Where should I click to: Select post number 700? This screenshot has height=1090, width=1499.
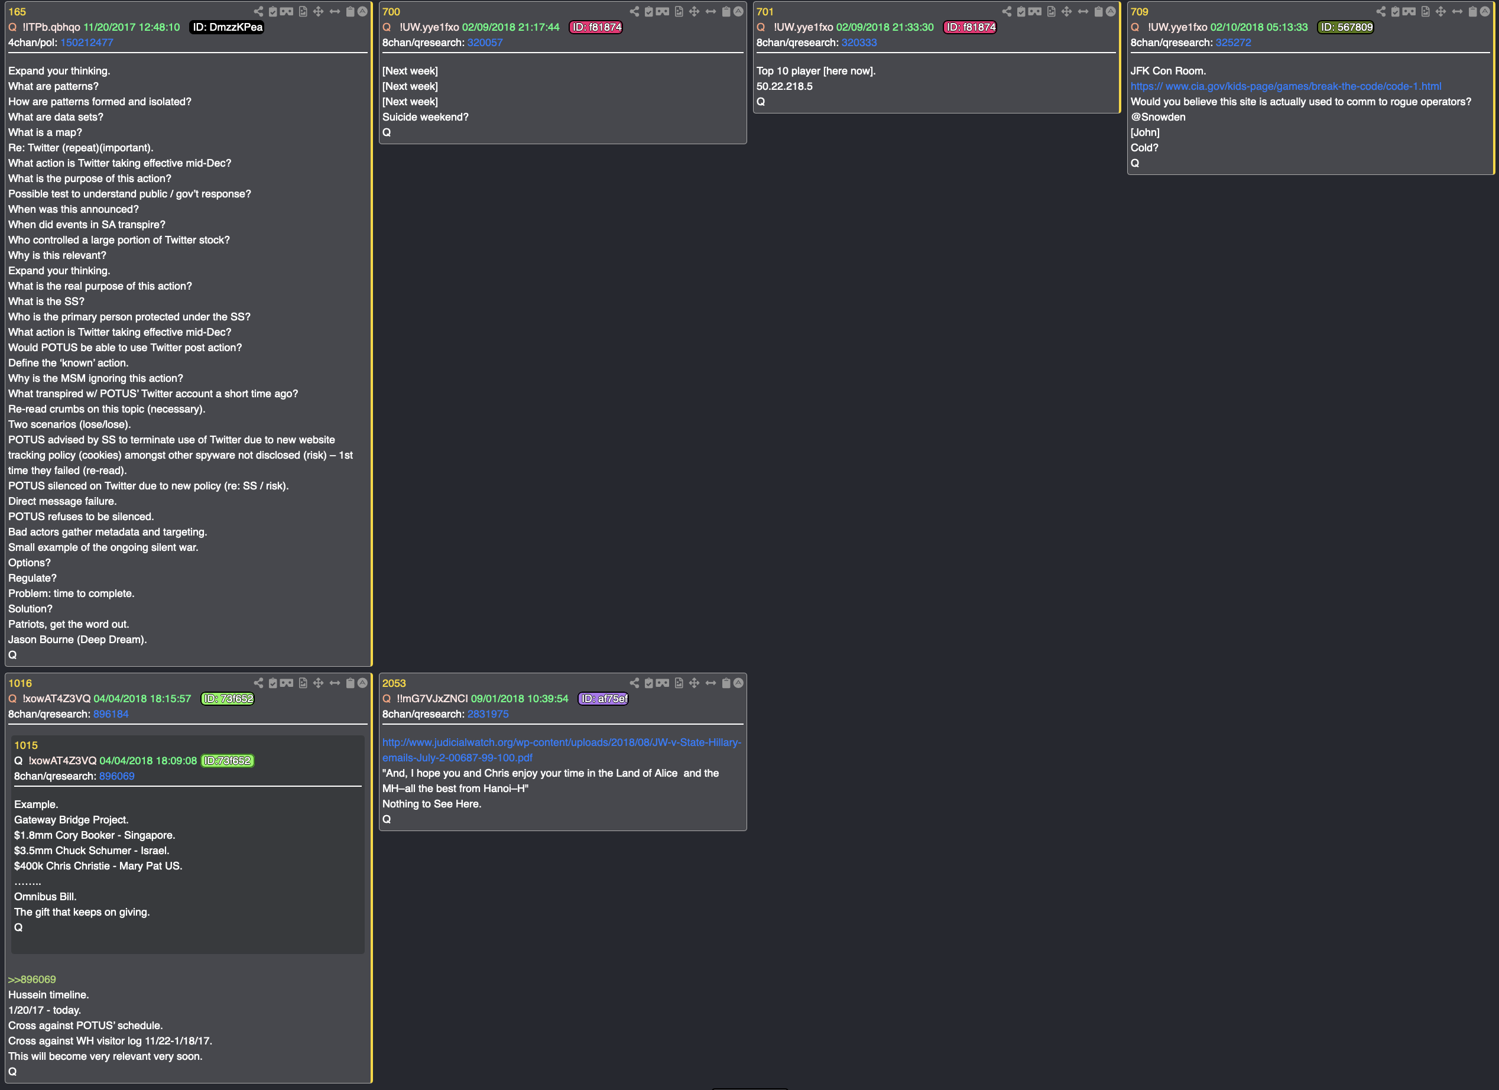391,11
